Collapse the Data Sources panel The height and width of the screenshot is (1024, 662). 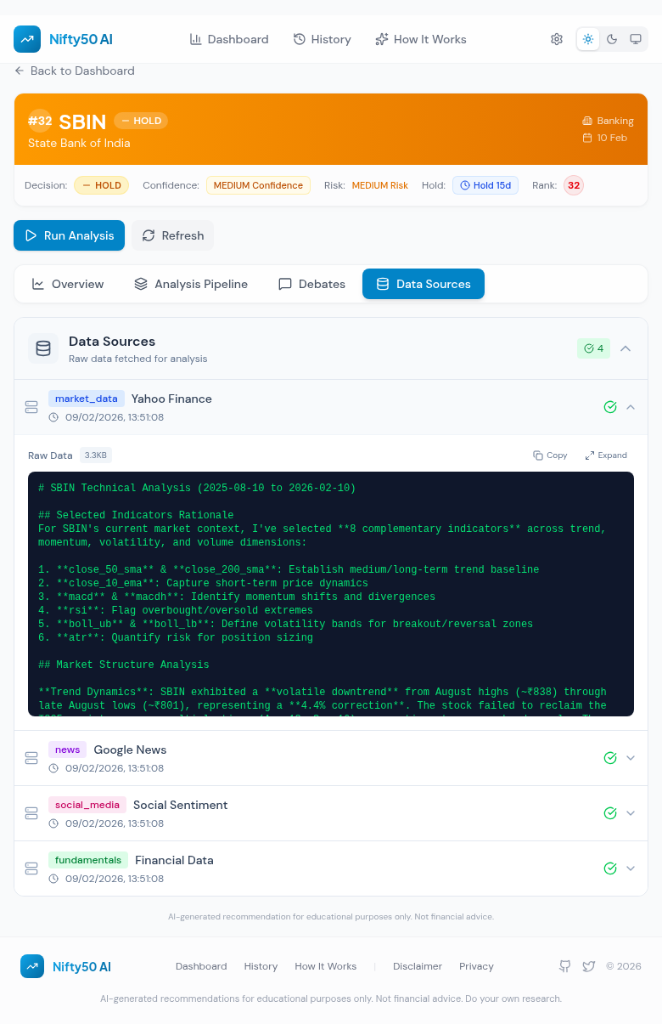[x=626, y=348]
